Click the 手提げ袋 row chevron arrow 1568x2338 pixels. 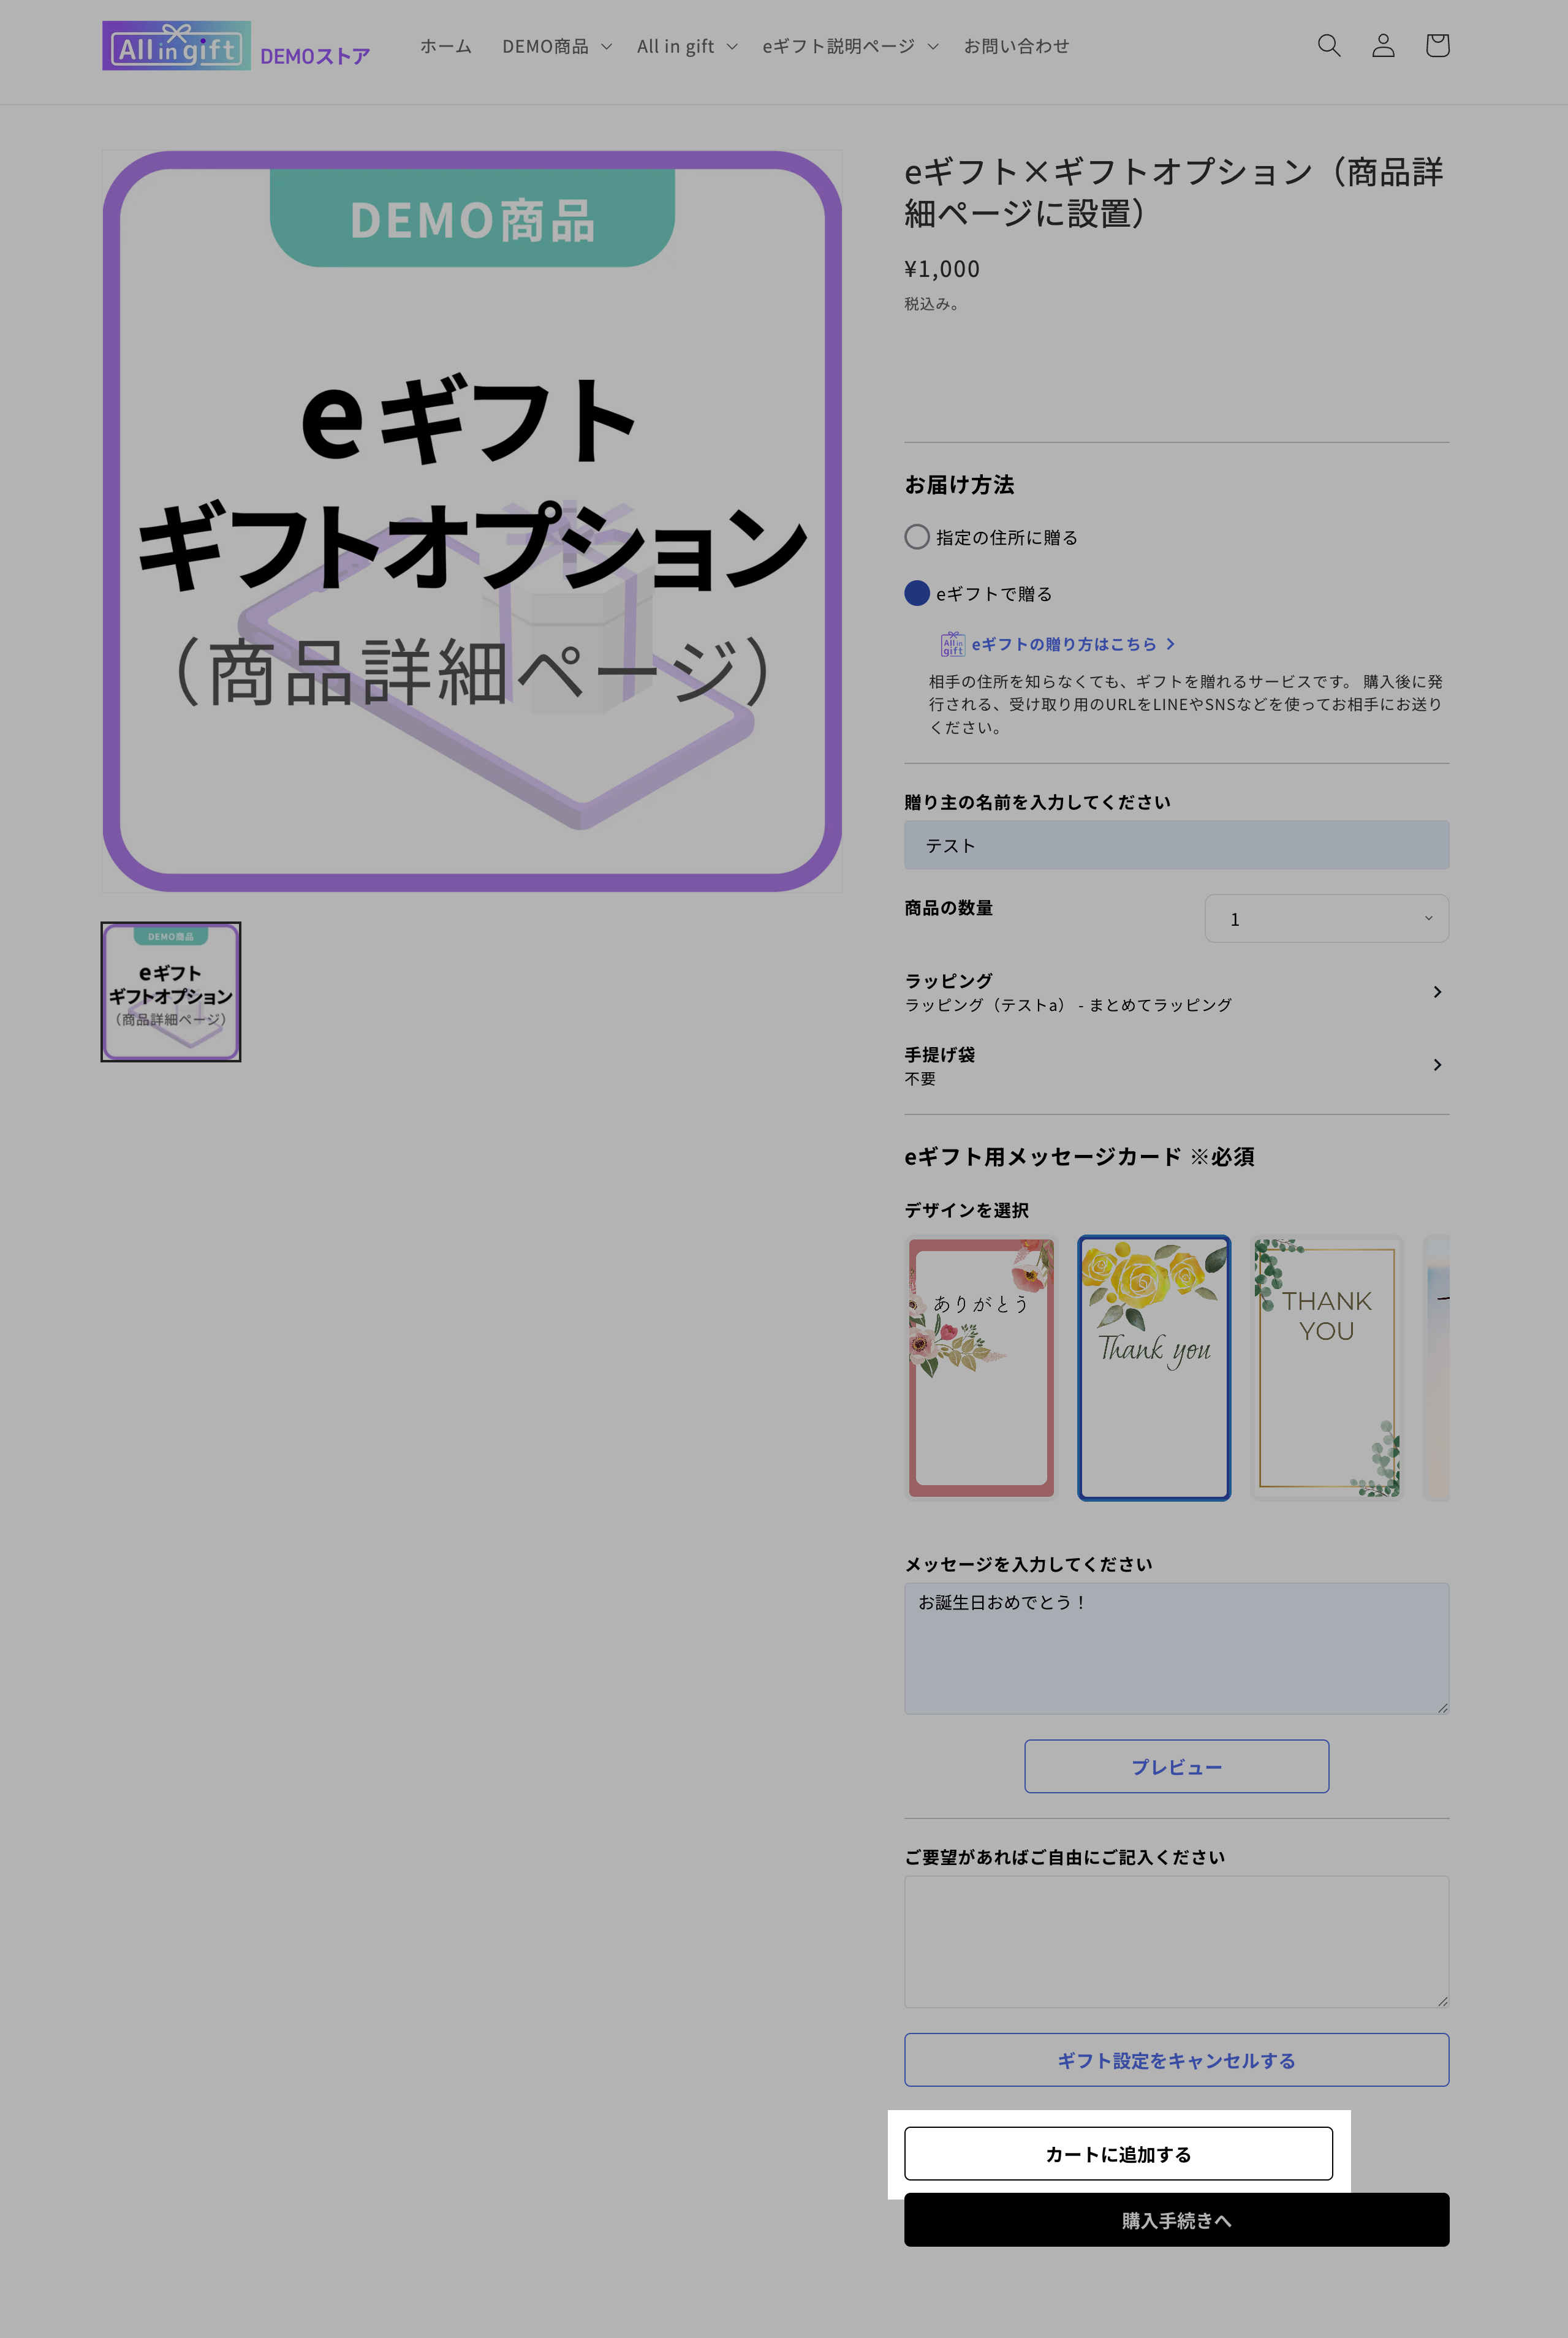(x=1437, y=1065)
